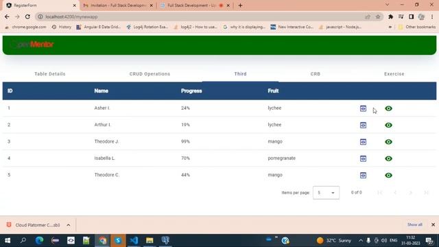Expand hidden bookmarks chevron
This screenshot has width=439, height=247.
coord(390,27)
